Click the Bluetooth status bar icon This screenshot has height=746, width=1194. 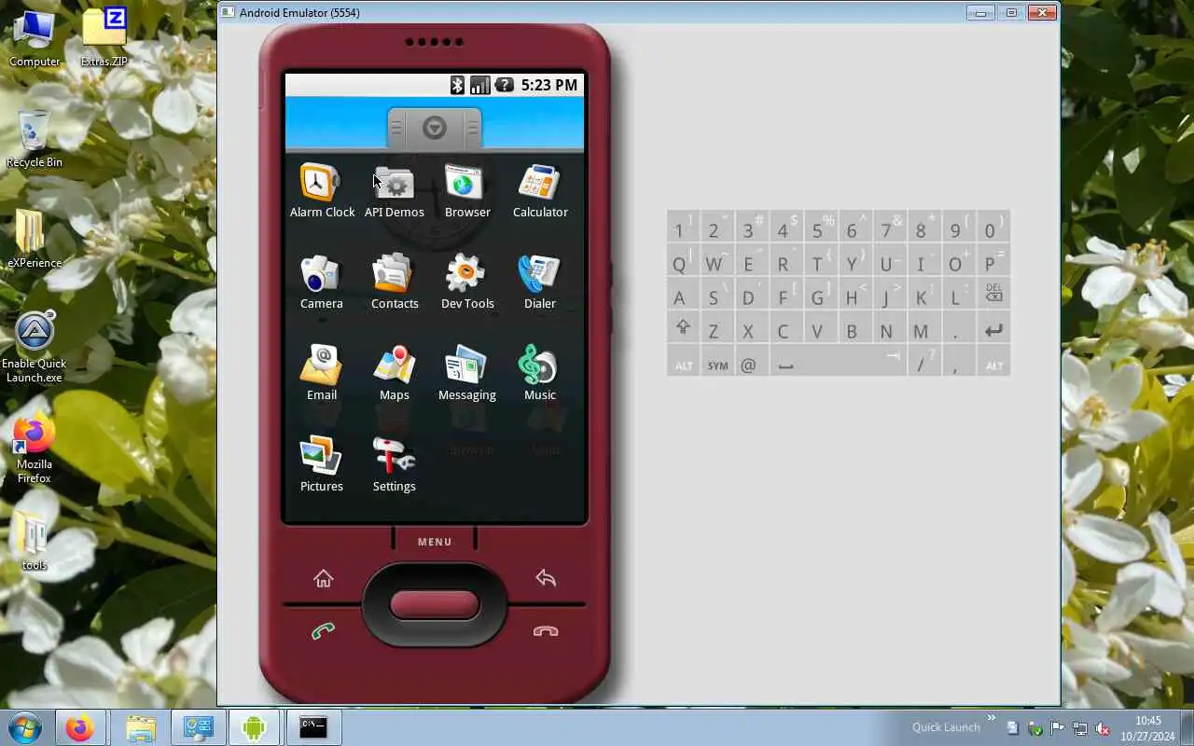click(x=457, y=85)
